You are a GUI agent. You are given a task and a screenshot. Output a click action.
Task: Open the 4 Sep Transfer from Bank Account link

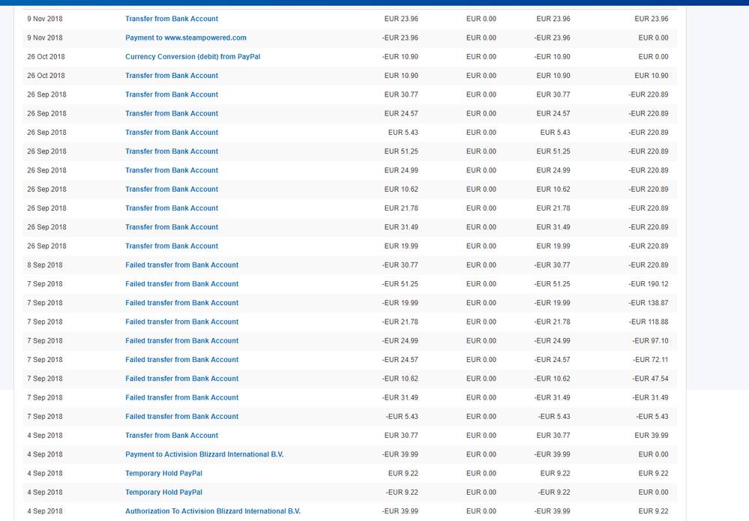(x=172, y=436)
